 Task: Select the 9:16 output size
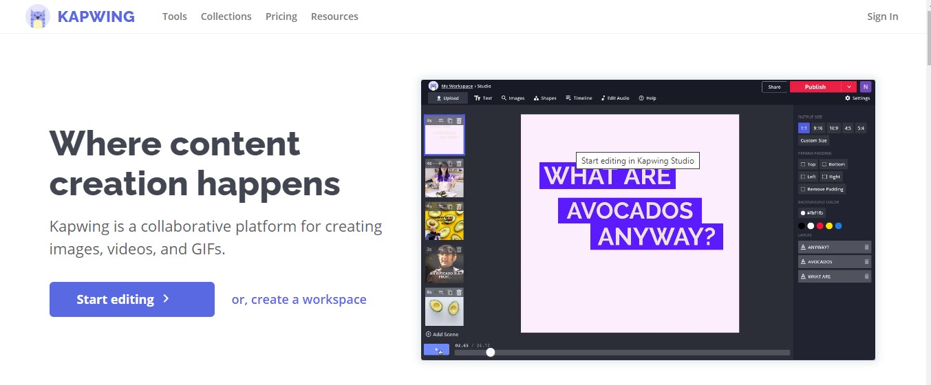click(818, 128)
